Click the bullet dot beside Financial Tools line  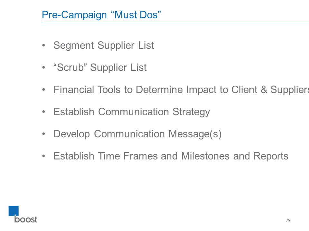click(x=44, y=90)
